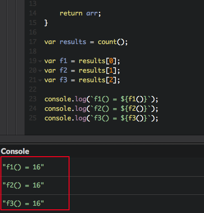Click the last console output "f3() = 16"
204x213 pixels.
[x=23, y=203]
